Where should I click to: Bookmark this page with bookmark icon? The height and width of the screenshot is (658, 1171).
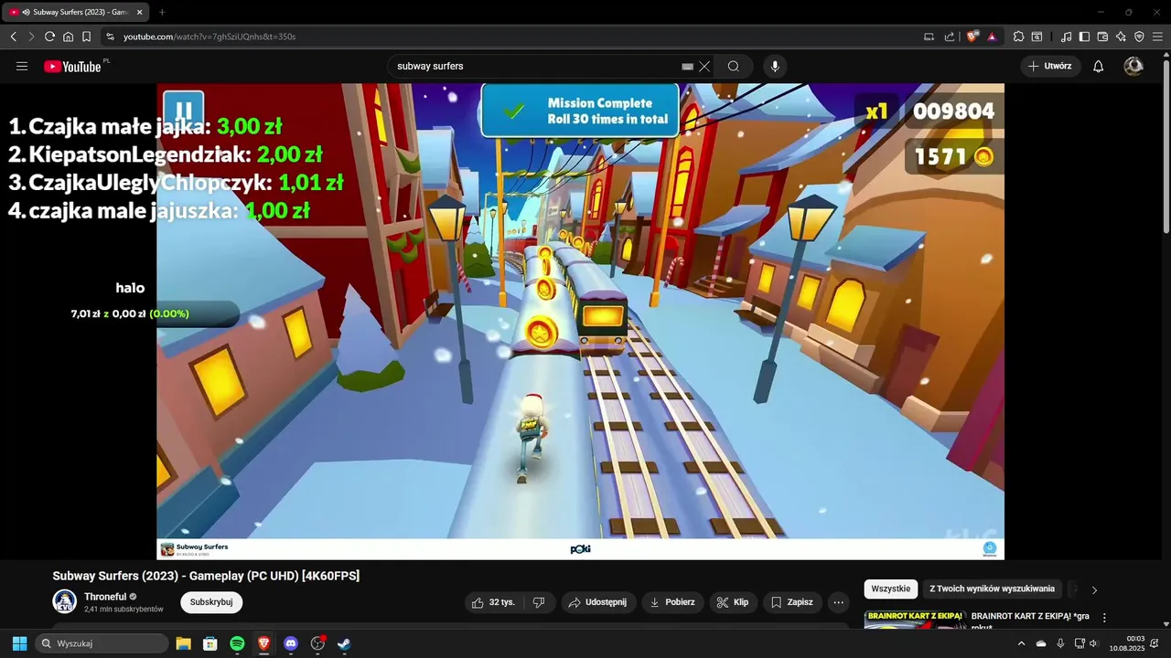pyautogui.click(x=86, y=37)
